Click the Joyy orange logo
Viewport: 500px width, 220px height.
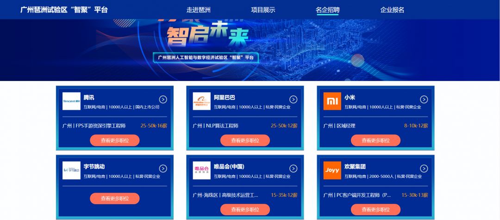pyautogui.click(x=332, y=170)
